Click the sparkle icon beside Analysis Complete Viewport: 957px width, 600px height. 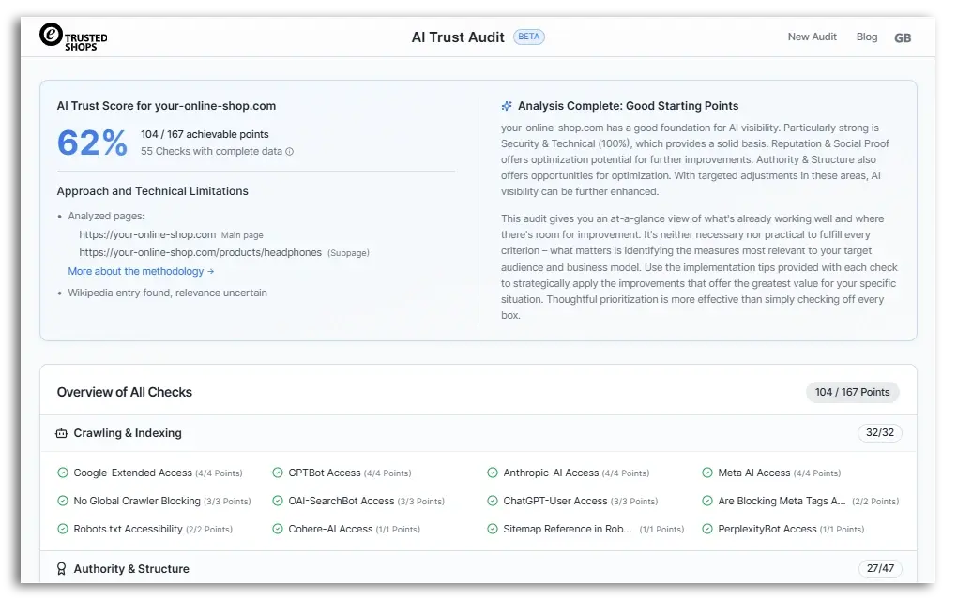507,106
